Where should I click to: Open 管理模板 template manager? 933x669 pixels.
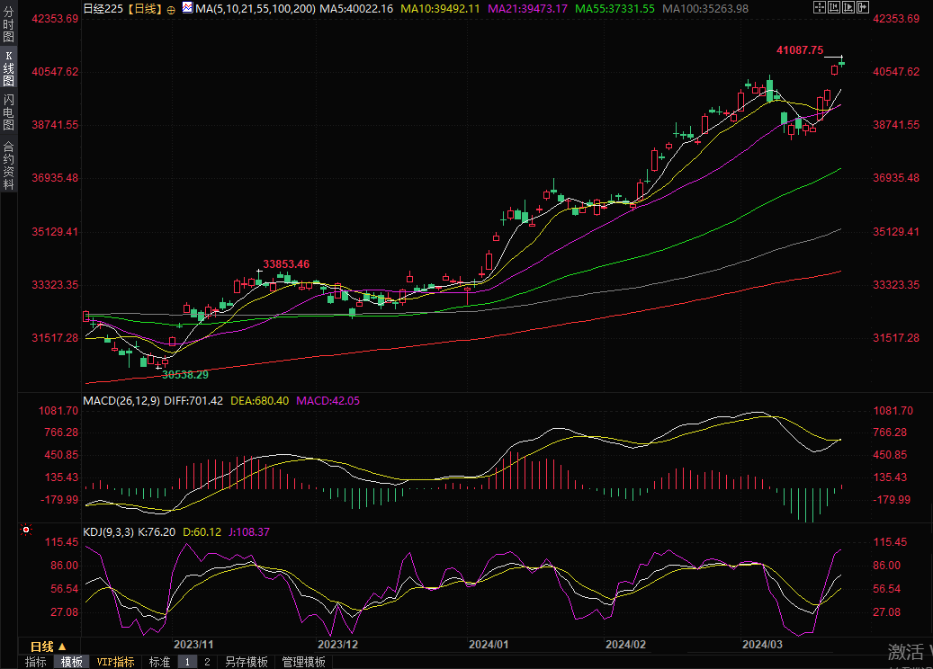pos(303,662)
